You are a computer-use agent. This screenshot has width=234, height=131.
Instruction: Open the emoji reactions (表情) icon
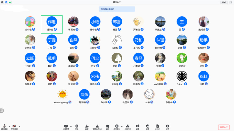[x=147, y=127]
